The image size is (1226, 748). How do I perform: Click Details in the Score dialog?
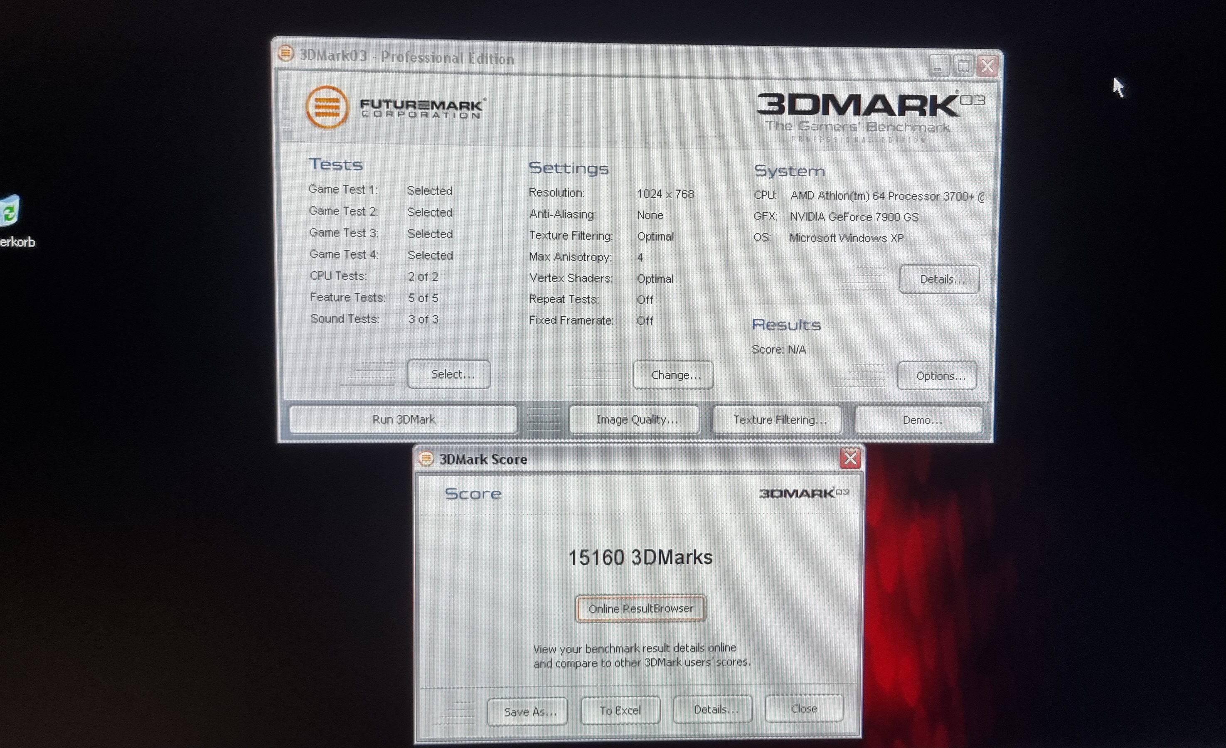tap(713, 709)
